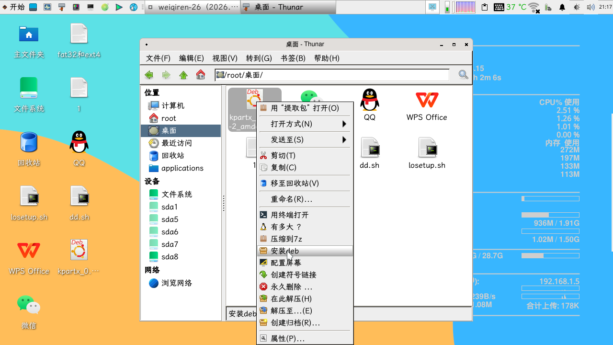Select the 'sda6' device in the sidebar

coord(181,231)
